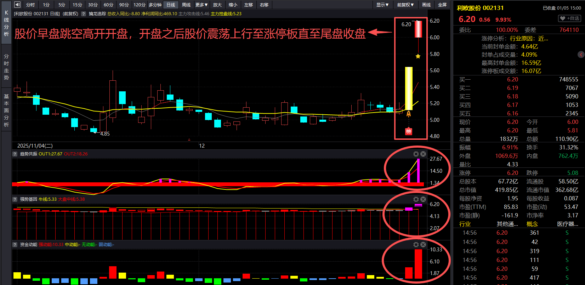Viewport: 585px width, 285px height.
Task: Open help for the 资金动能 indicator
Action: point(15,245)
